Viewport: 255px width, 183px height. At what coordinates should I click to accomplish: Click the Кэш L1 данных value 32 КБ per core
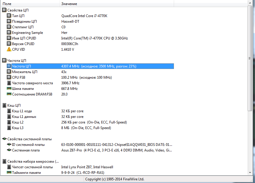click(72, 117)
